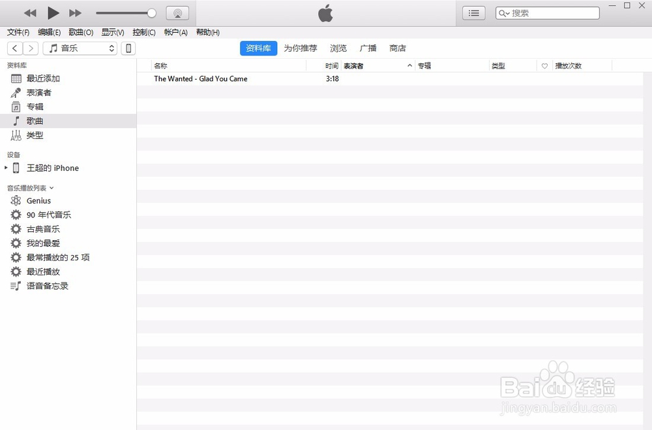Click the 最近添加 sidebar icon
This screenshot has width=652, height=430.
point(15,78)
